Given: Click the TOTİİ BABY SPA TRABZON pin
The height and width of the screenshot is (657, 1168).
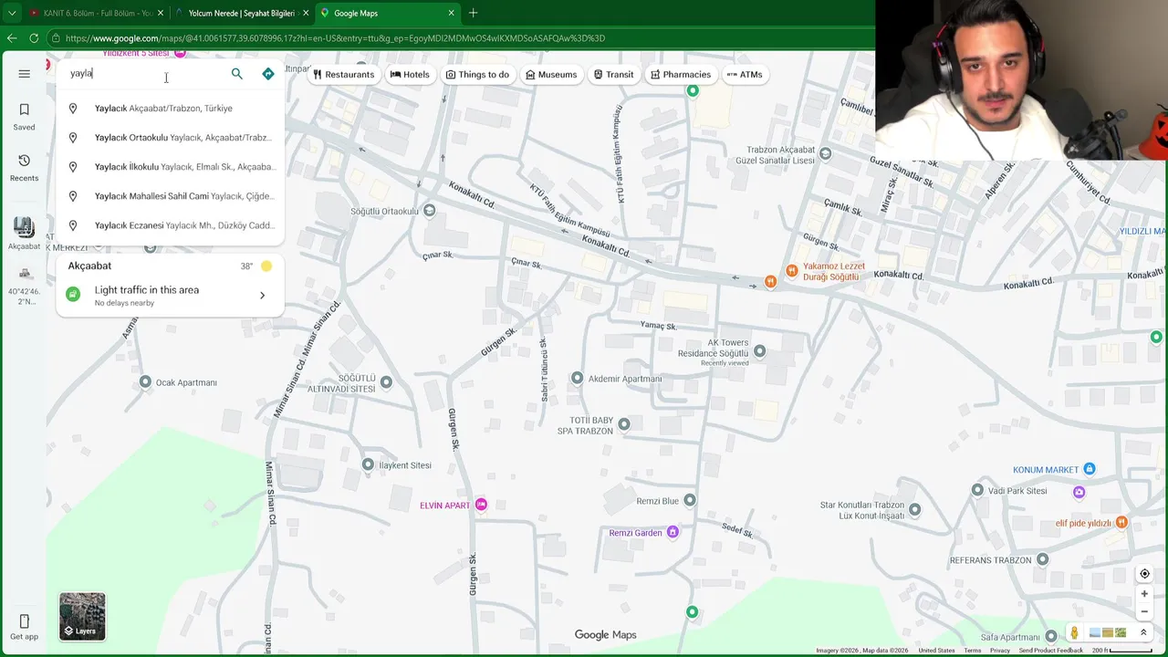Looking at the screenshot, I should coord(624,423).
